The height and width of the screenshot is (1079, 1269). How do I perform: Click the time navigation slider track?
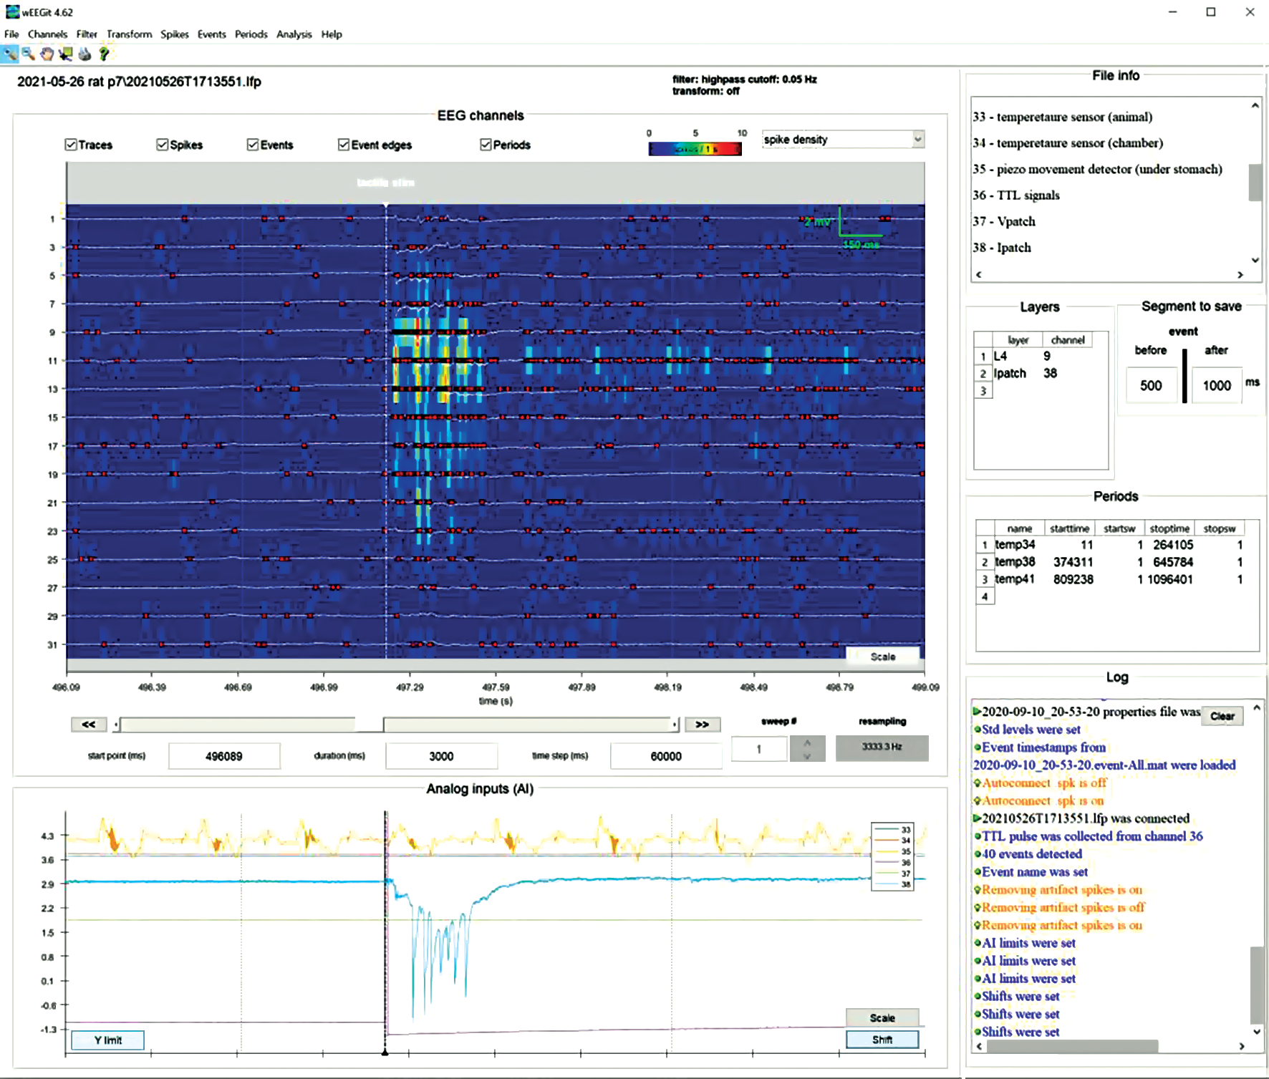click(x=530, y=725)
